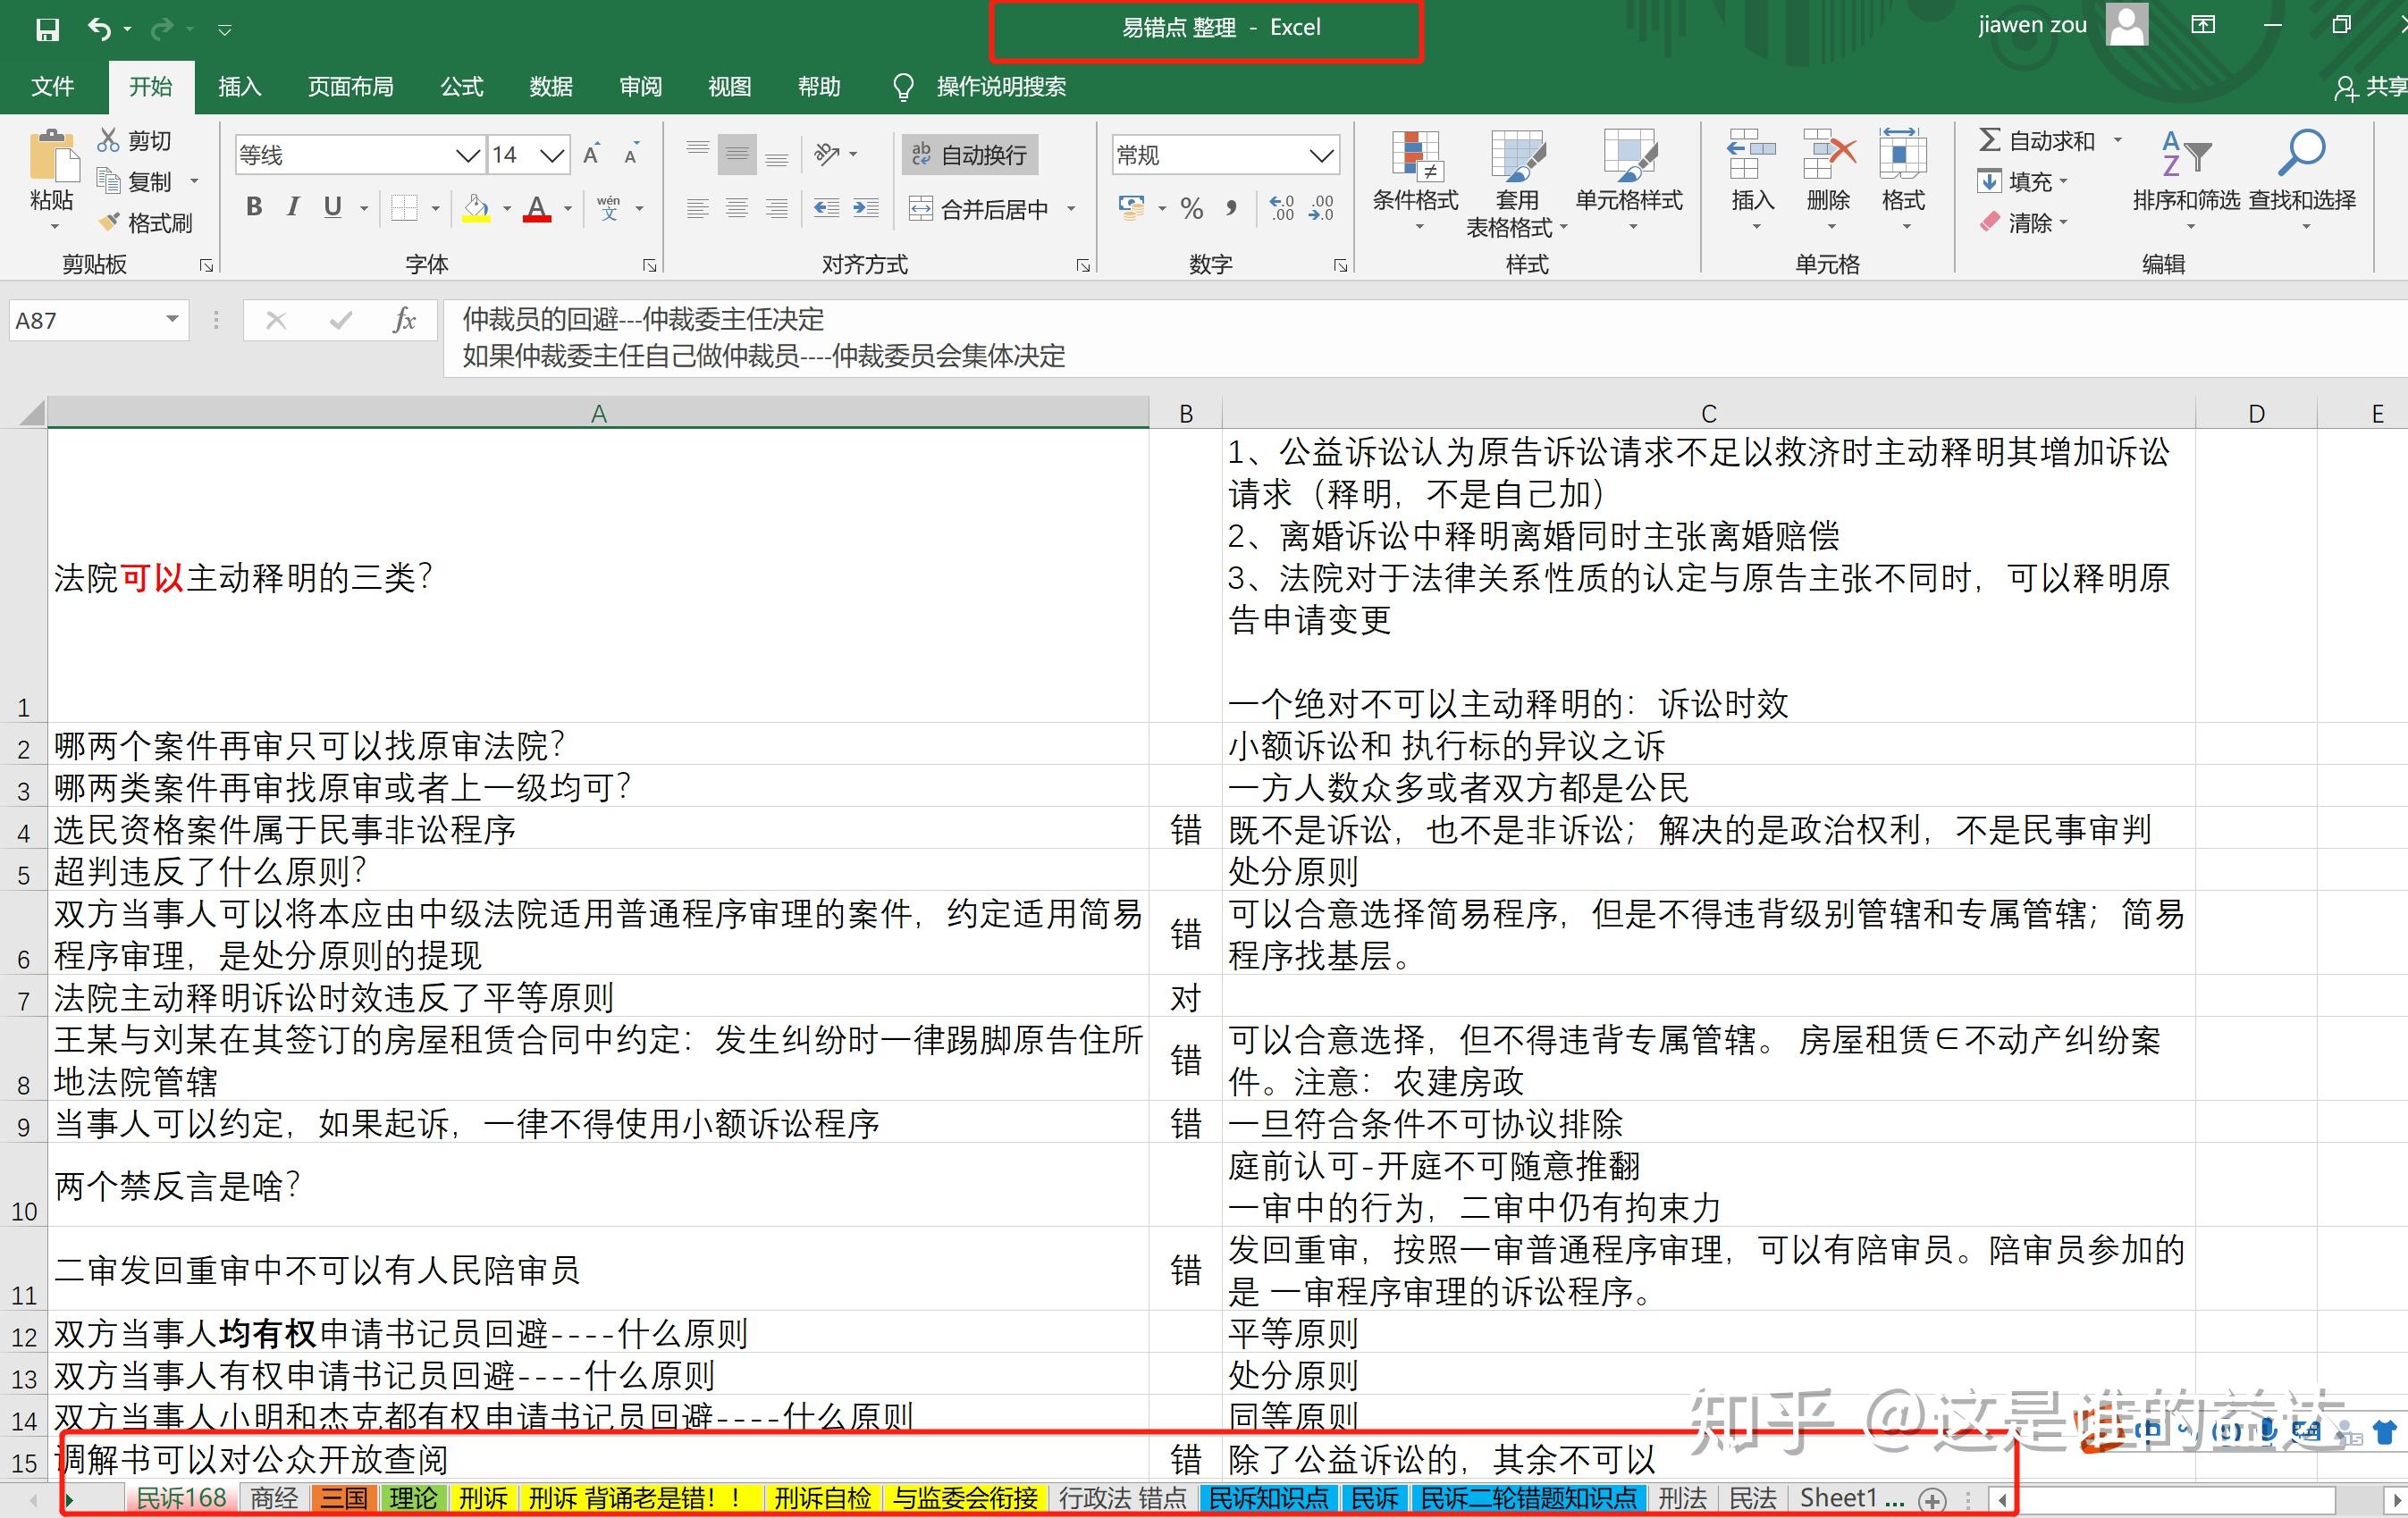Click the 共享 share button

pos(2370,87)
